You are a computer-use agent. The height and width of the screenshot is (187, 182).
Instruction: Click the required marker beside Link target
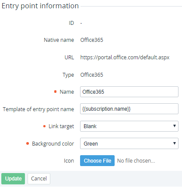tap(44, 126)
